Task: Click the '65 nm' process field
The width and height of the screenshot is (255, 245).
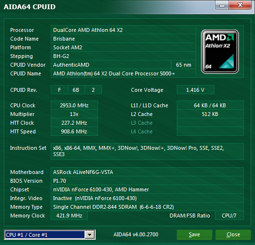Action: pyautogui.click(x=184, y=65)
